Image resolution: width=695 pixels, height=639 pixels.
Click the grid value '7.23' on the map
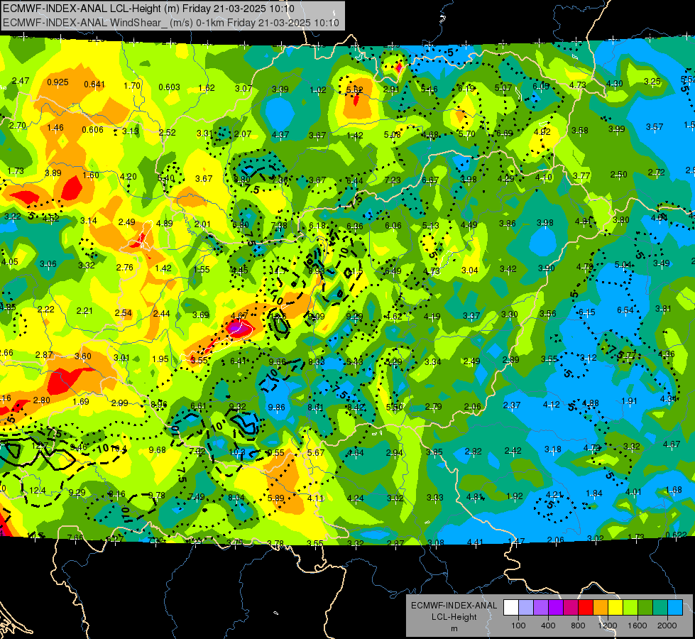[x=393, y=180]
